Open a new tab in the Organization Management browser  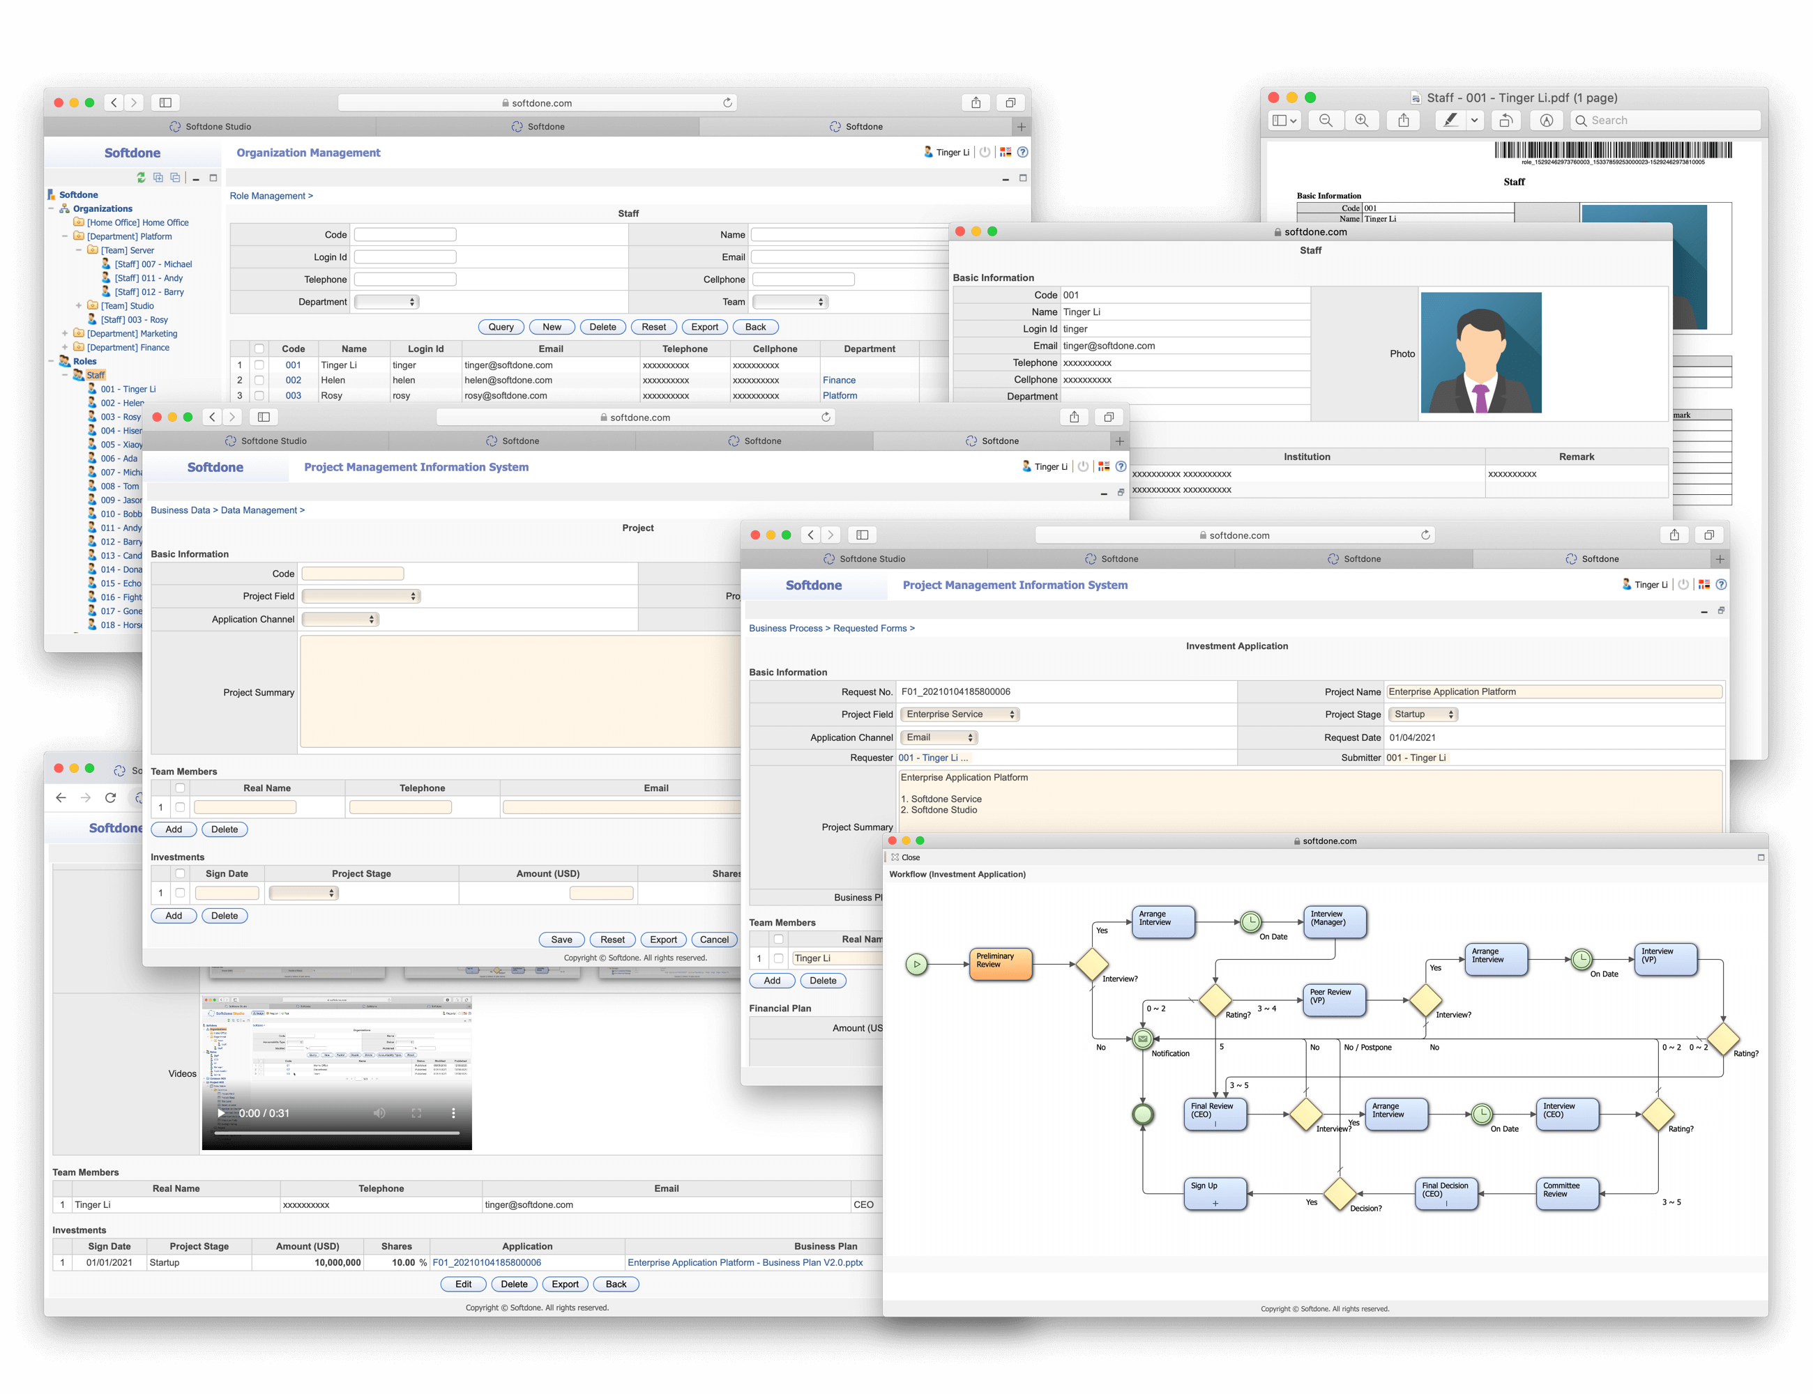pyautogui.click(x=1021, y=127)
